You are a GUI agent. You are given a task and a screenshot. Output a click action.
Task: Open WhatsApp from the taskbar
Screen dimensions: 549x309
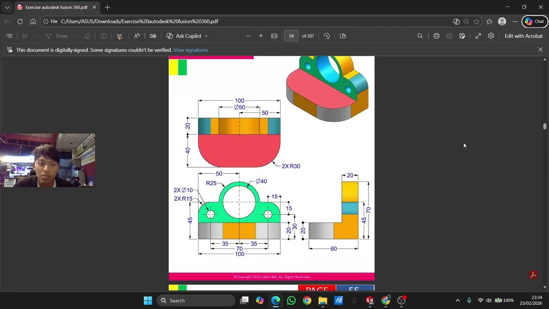click(291, 300)
